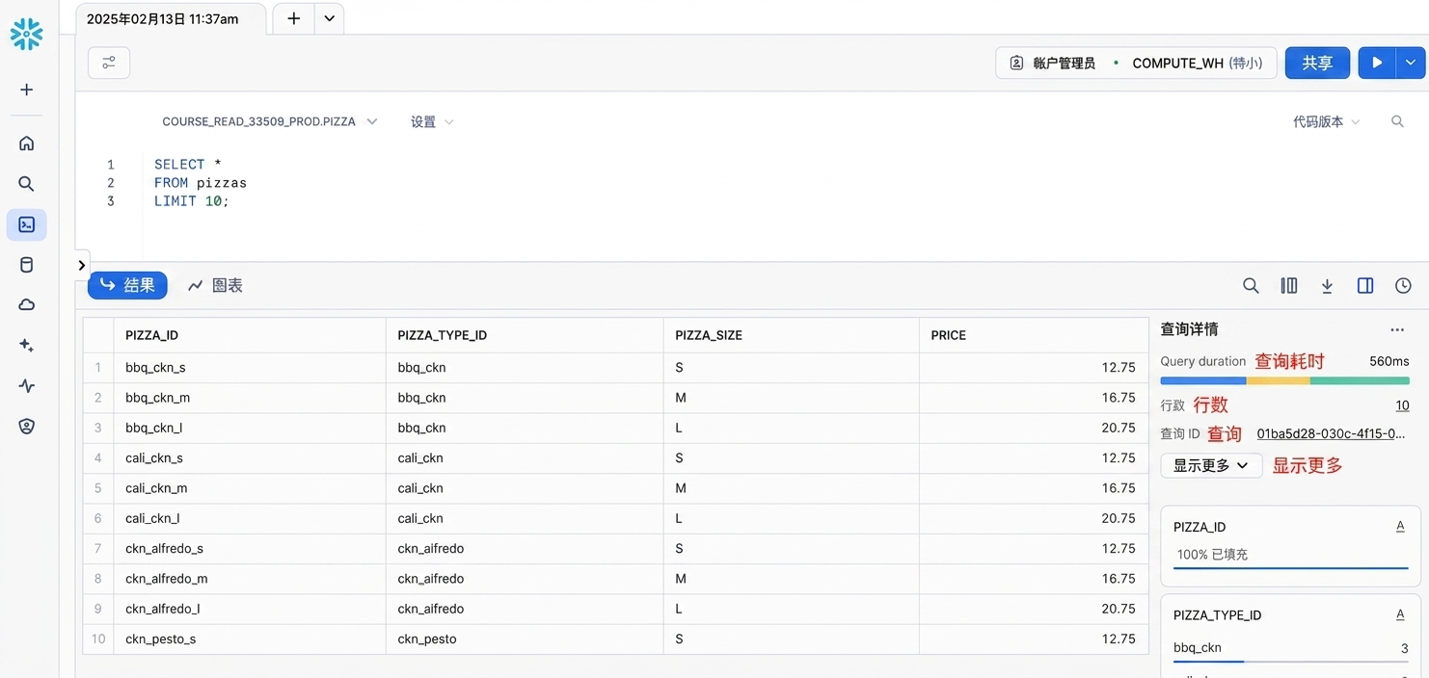
Task: Click the cell cali_ckn_s
Action: pos(250,457)
